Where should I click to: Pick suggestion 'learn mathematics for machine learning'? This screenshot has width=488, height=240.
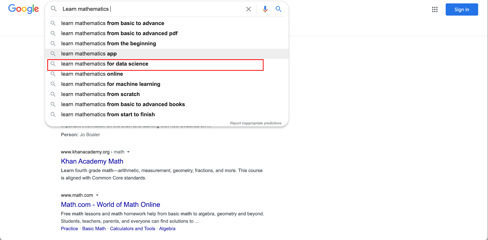point(110,84)
